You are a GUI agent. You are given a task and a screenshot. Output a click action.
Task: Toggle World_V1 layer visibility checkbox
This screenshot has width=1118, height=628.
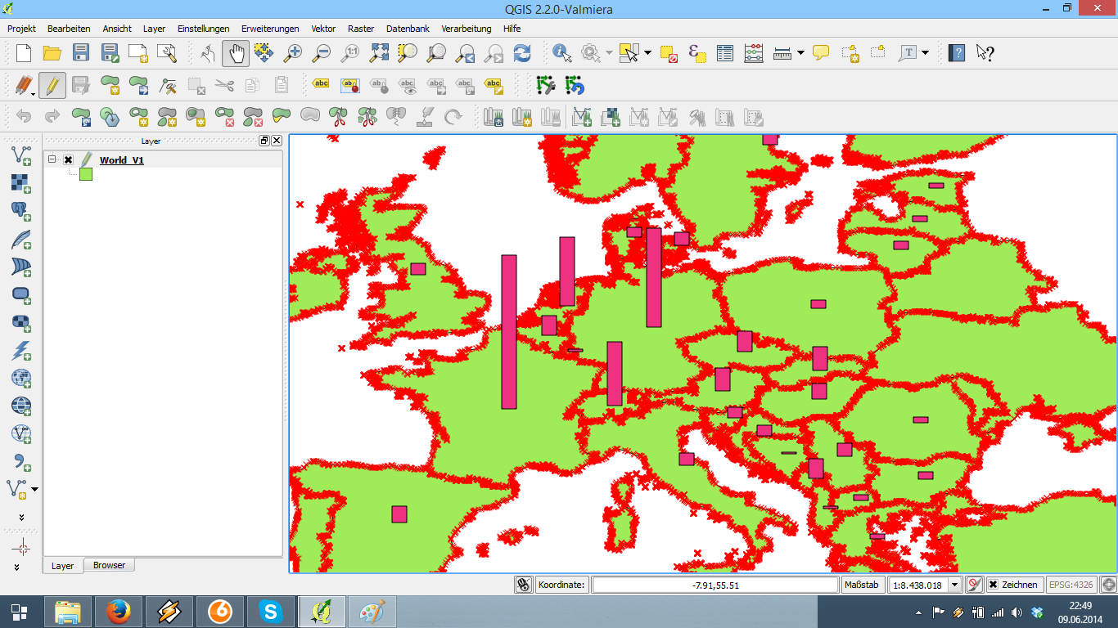(x=68, y=160)
